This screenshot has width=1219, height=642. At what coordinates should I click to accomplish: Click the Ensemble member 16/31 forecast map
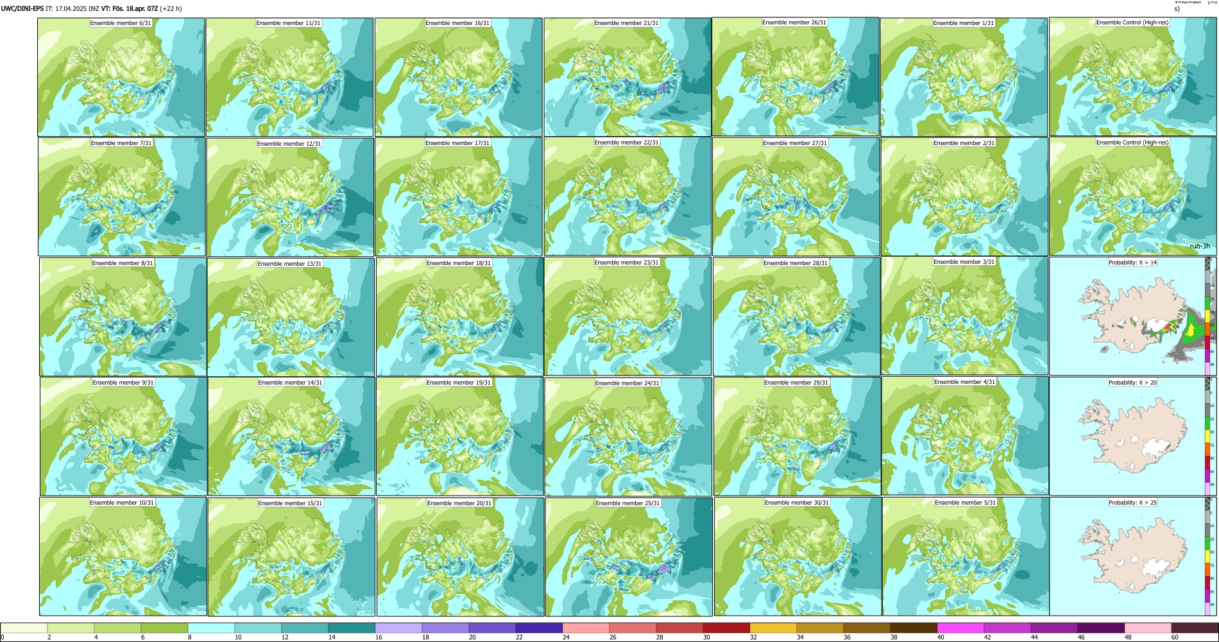[x=458, y=77]
